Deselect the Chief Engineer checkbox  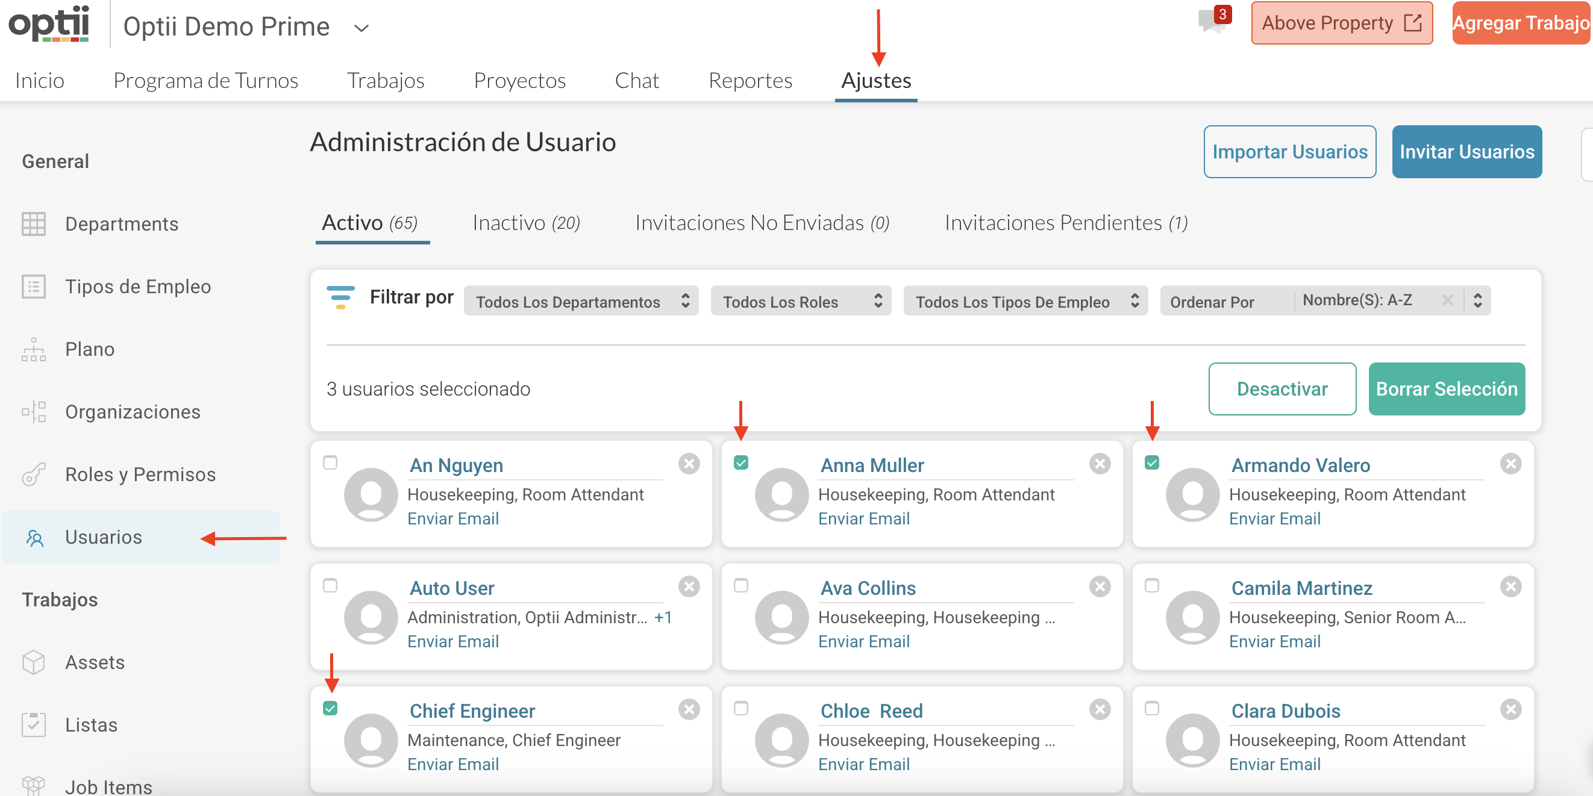330,708
